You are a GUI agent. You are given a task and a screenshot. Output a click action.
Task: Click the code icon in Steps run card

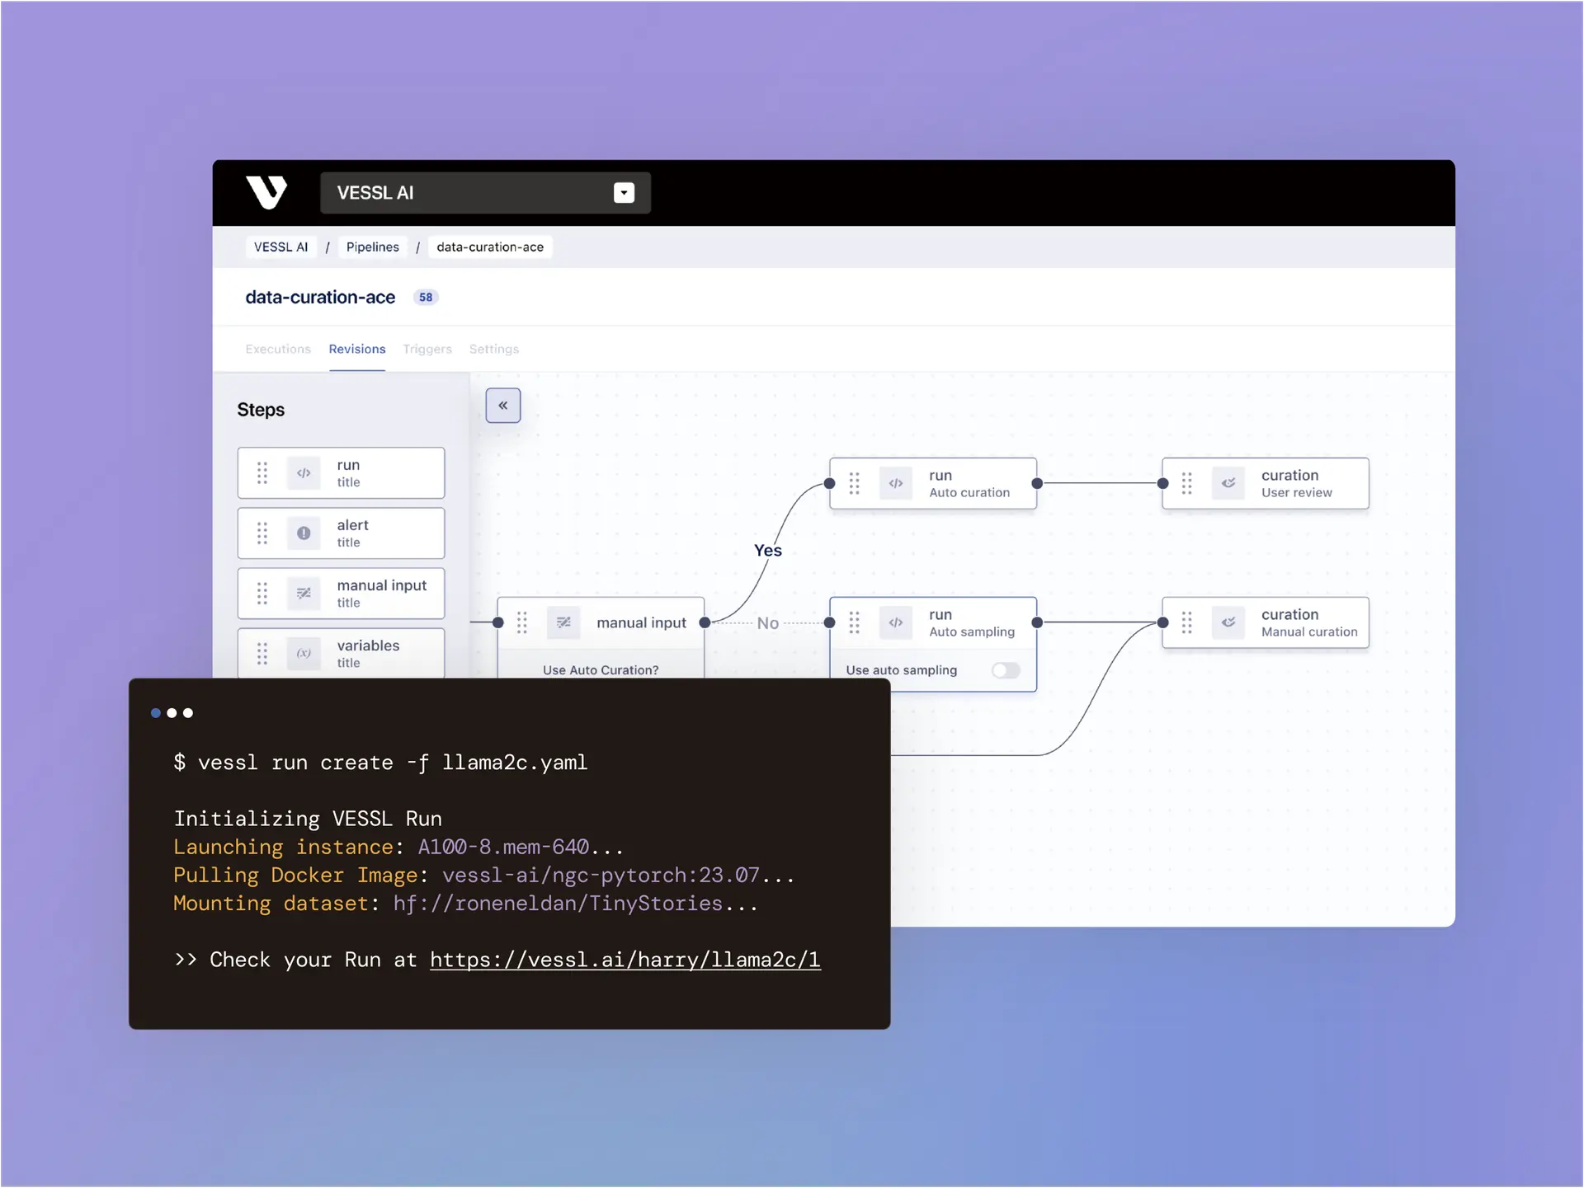click(x=304, y=473)
